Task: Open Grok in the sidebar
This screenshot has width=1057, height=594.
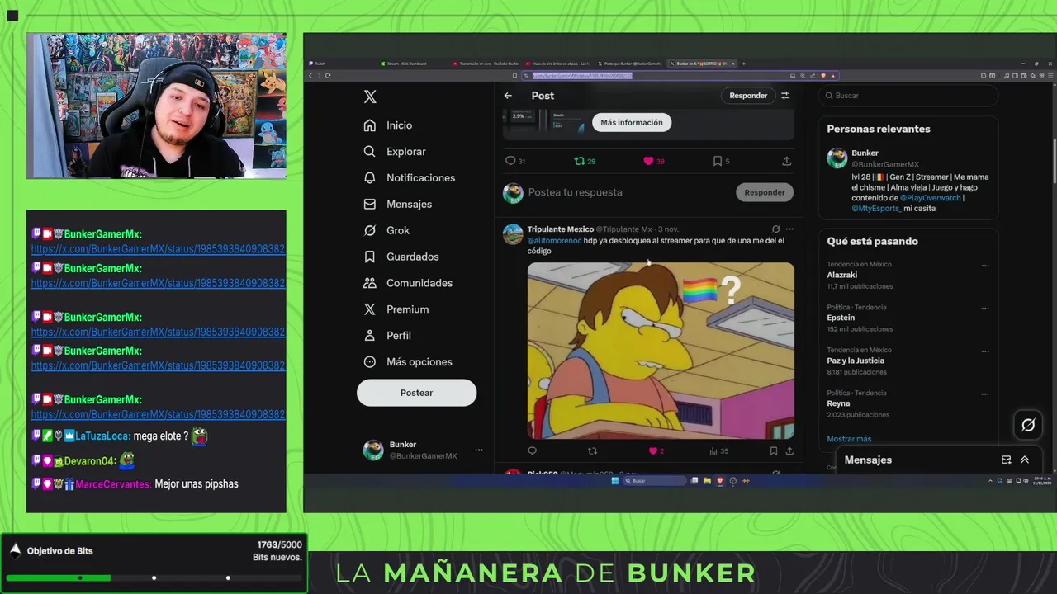Action: (x=386, y=230)
